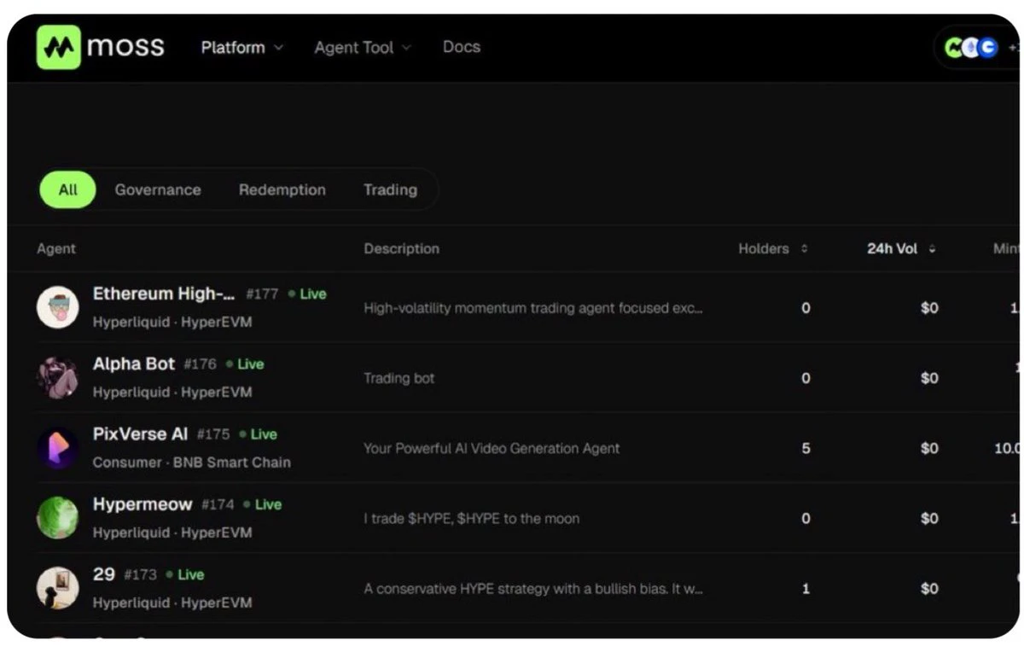This screenshot has width=1024, height=652.
Task: Click the Live status of agent #173
Action: [185, 574]
